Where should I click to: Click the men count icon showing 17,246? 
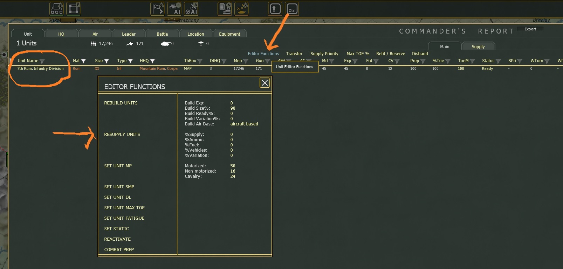pos(93,44)
